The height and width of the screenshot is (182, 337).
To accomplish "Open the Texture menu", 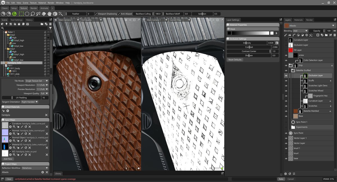I will (33, 3).
